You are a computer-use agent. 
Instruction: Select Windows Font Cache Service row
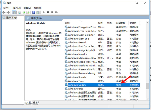102,46
